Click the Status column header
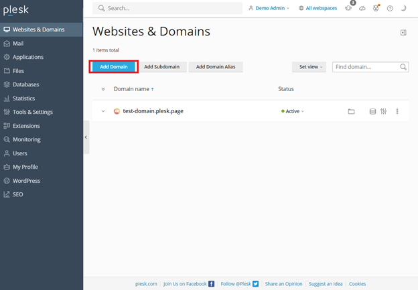 click(286, 89)
